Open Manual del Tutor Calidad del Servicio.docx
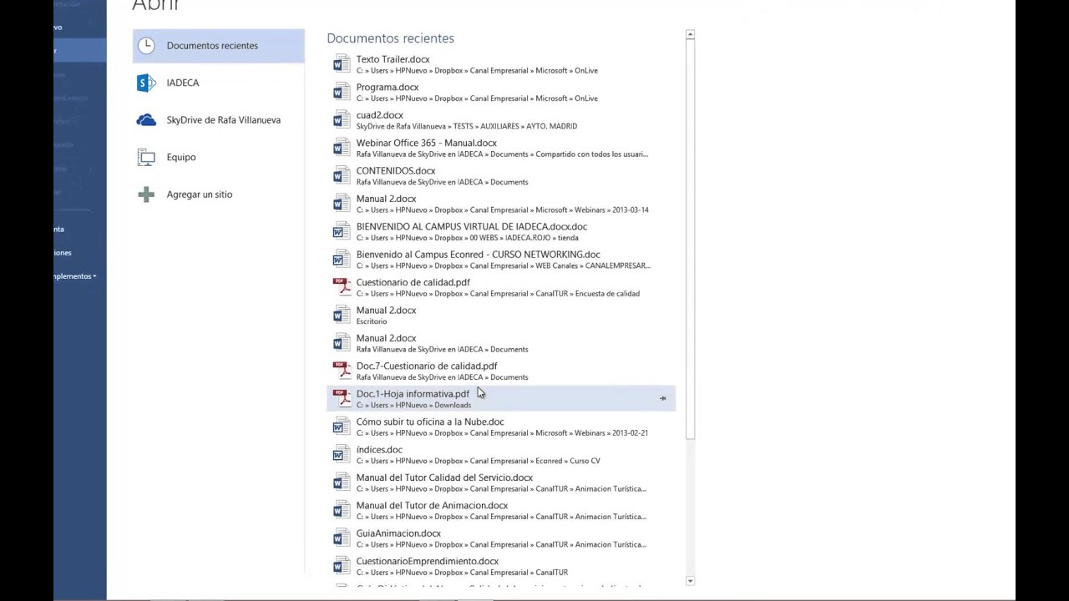 501,482
